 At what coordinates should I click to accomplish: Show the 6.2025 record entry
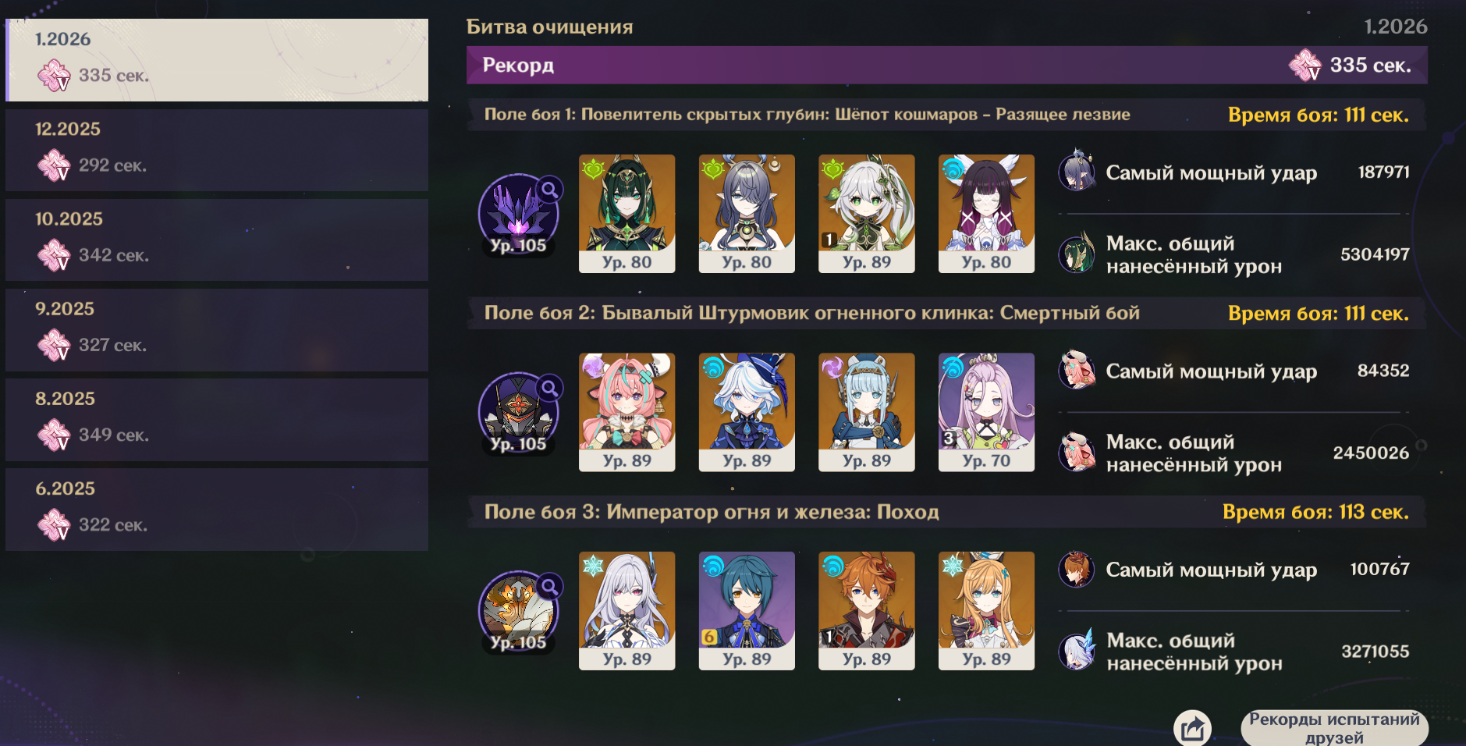pos(217,510)
